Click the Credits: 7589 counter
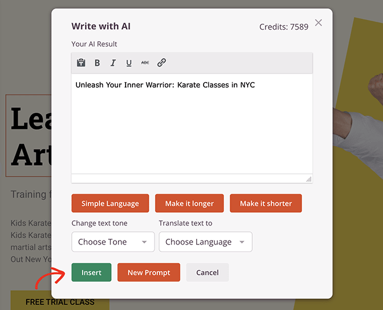The width and height of the screenshot is (383, 310). pyautogui.click(x=284, y=27)
